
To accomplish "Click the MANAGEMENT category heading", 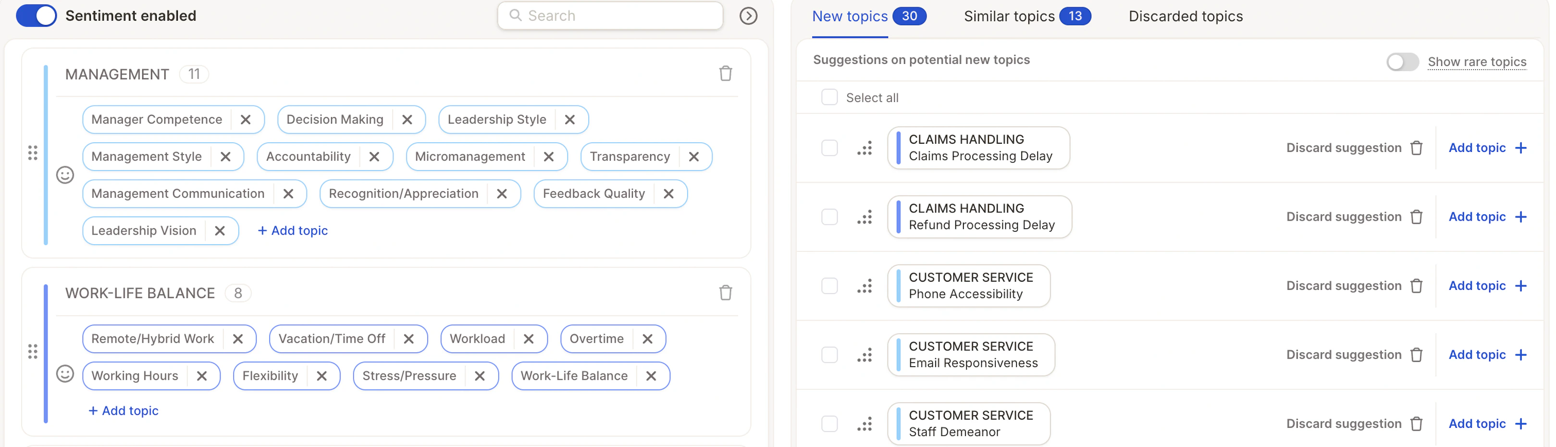I will 117,74.
